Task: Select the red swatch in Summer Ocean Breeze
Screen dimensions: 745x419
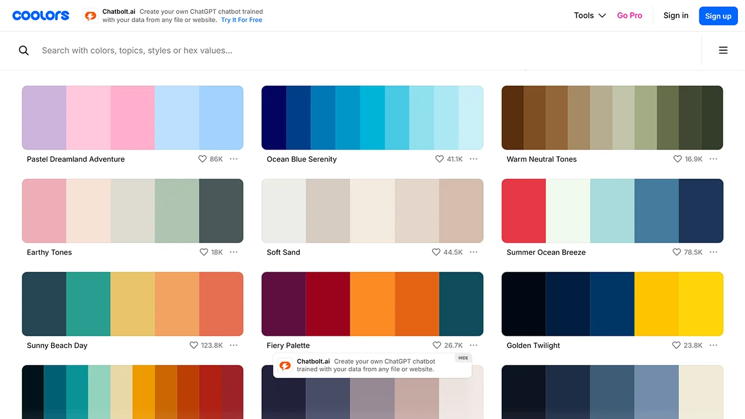Action: pyautogui.click(x=524, y=211)
